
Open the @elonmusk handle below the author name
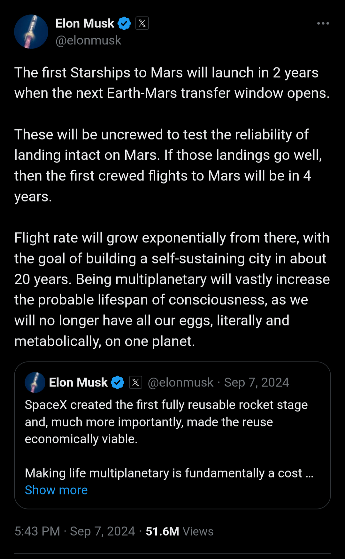[88, 41]
